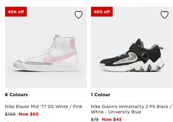Click the pink heel tab on the Blazer

73,44
